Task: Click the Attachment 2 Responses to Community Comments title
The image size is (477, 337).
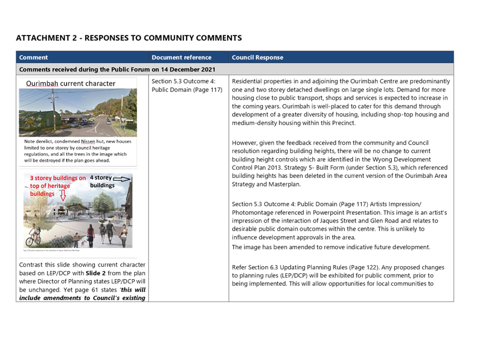Action: point(129,38)
